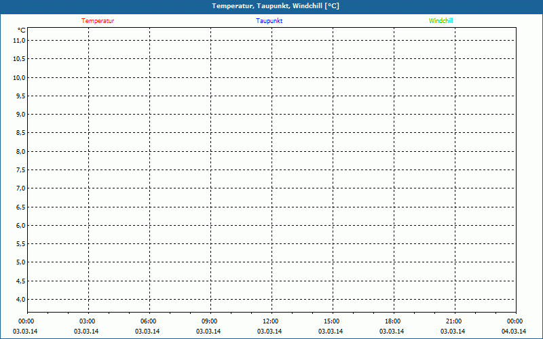Click the 04.03.14 date label
The image size is (543, 339).
tap(514, 332)
